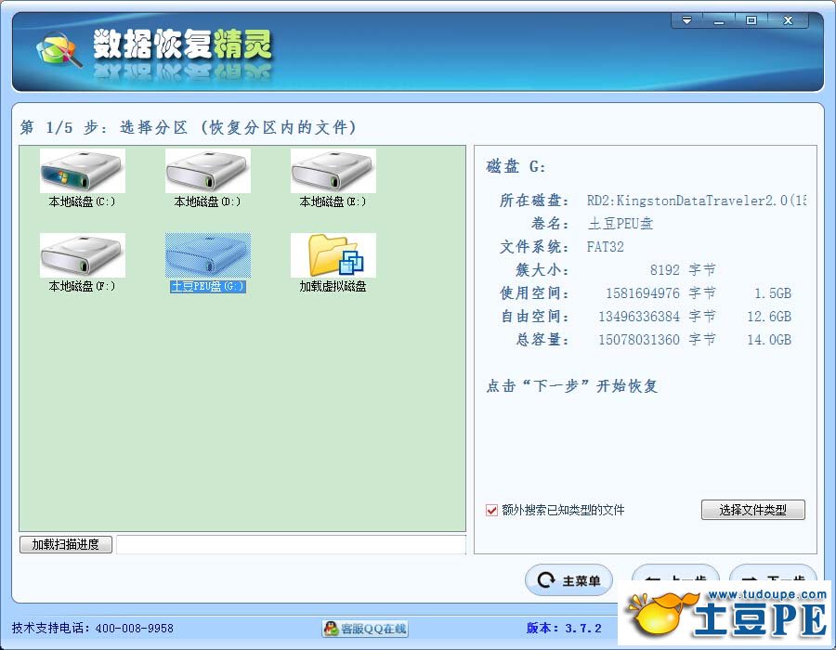The height and width of the screenshot is (650, 836).
Task: Open 加载虚拟磁盘 folder icon
Action: 333,257
